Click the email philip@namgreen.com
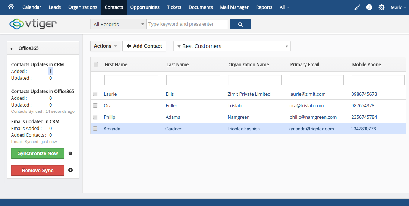Image resolution: width=409 pixels, height=206 pixels. tap(313, 117)
